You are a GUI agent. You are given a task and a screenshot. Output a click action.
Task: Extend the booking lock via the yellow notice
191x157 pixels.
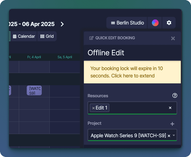click(132, 72)
